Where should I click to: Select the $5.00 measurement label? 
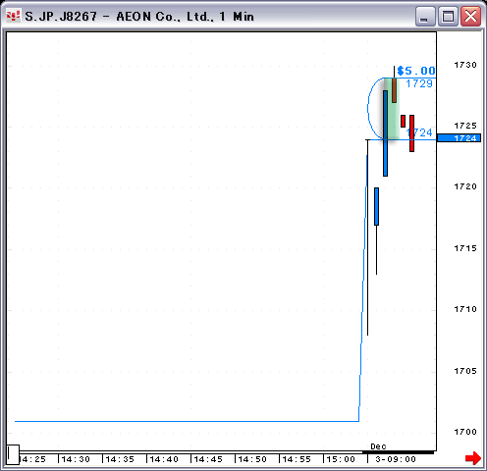416,71
